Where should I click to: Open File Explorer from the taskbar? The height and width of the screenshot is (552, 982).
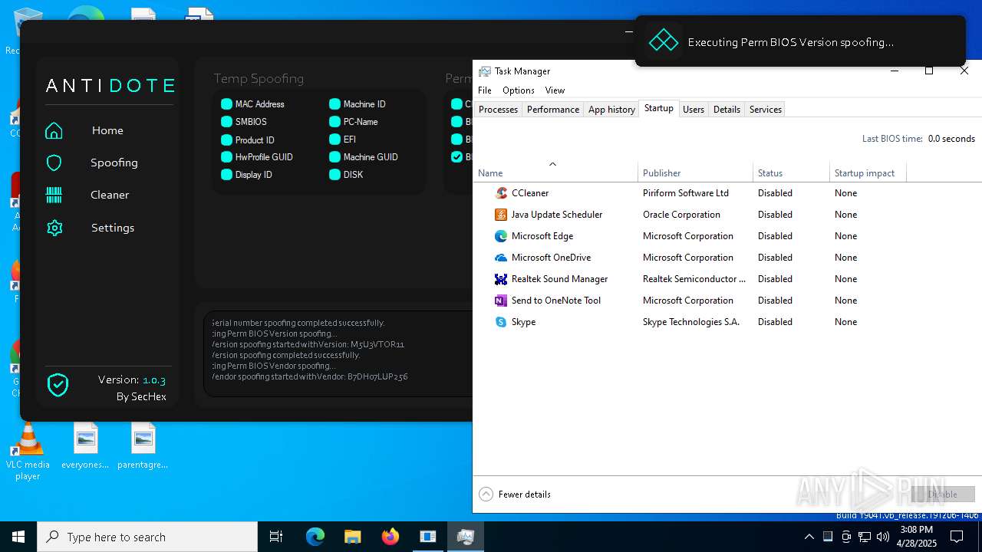(x=352, y=537)
